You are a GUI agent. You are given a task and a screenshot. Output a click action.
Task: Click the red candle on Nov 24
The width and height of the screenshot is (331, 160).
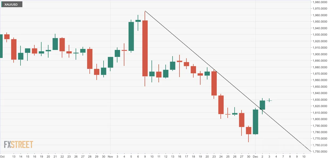[x=221, y=105]
